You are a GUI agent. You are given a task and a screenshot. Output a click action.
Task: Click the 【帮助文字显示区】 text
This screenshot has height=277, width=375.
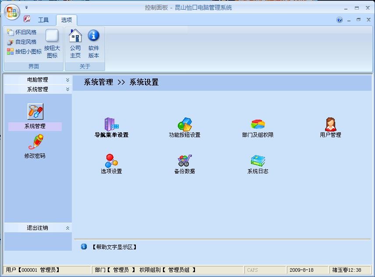click(114, 247)
